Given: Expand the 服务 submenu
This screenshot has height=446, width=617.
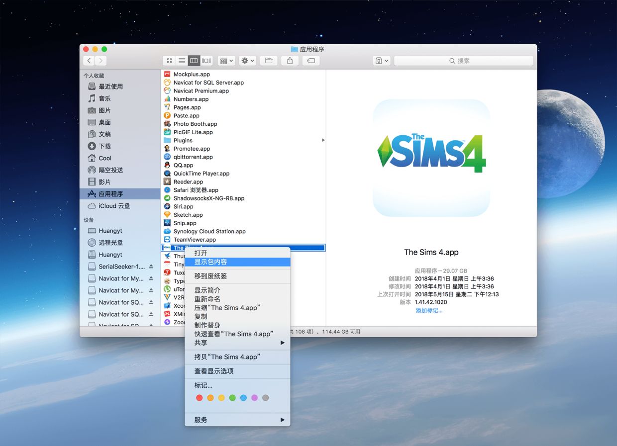Looking at the screenshot, I should [237, 420].
